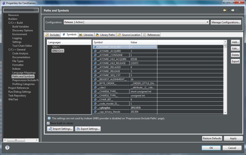Click symbol icon next to __CHAR_BIT__
This screenshot has height=155, width=246.
click(95, 99)
